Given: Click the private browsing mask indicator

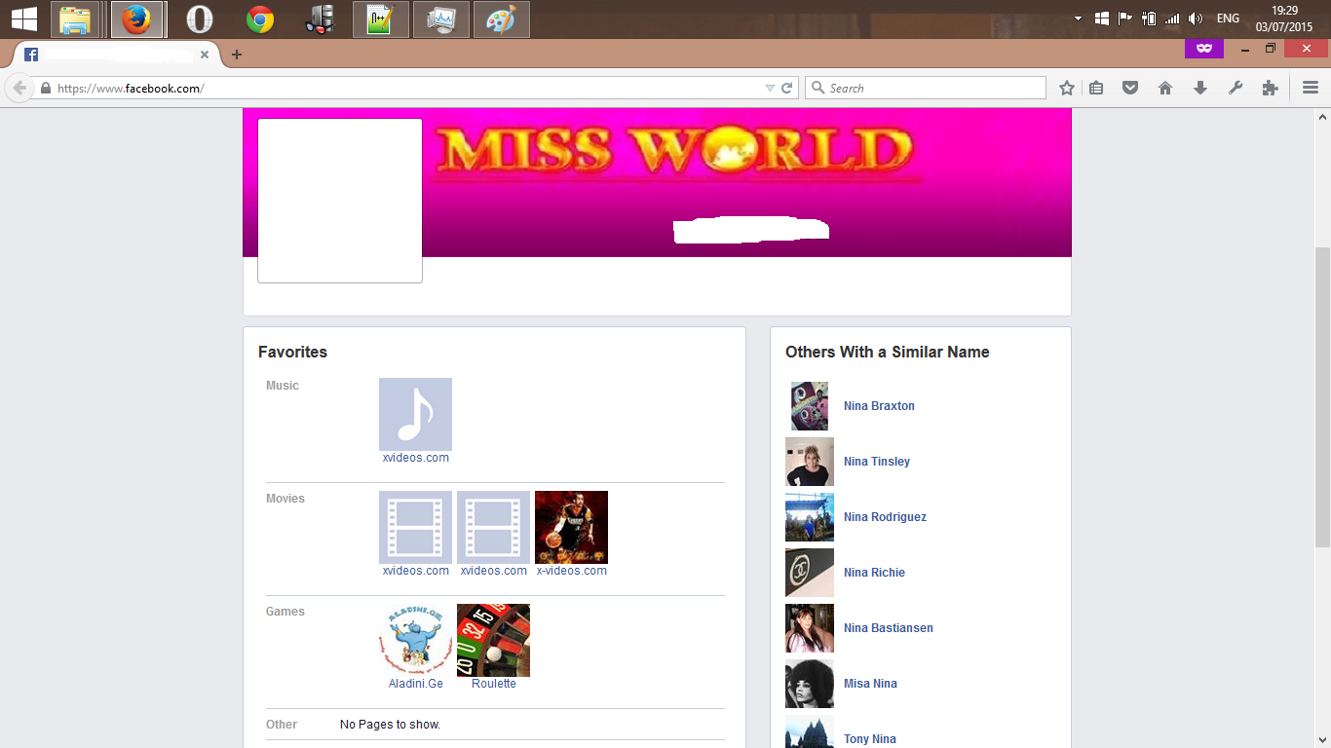Looking at the screenshot, I should tap(1204, 48).
